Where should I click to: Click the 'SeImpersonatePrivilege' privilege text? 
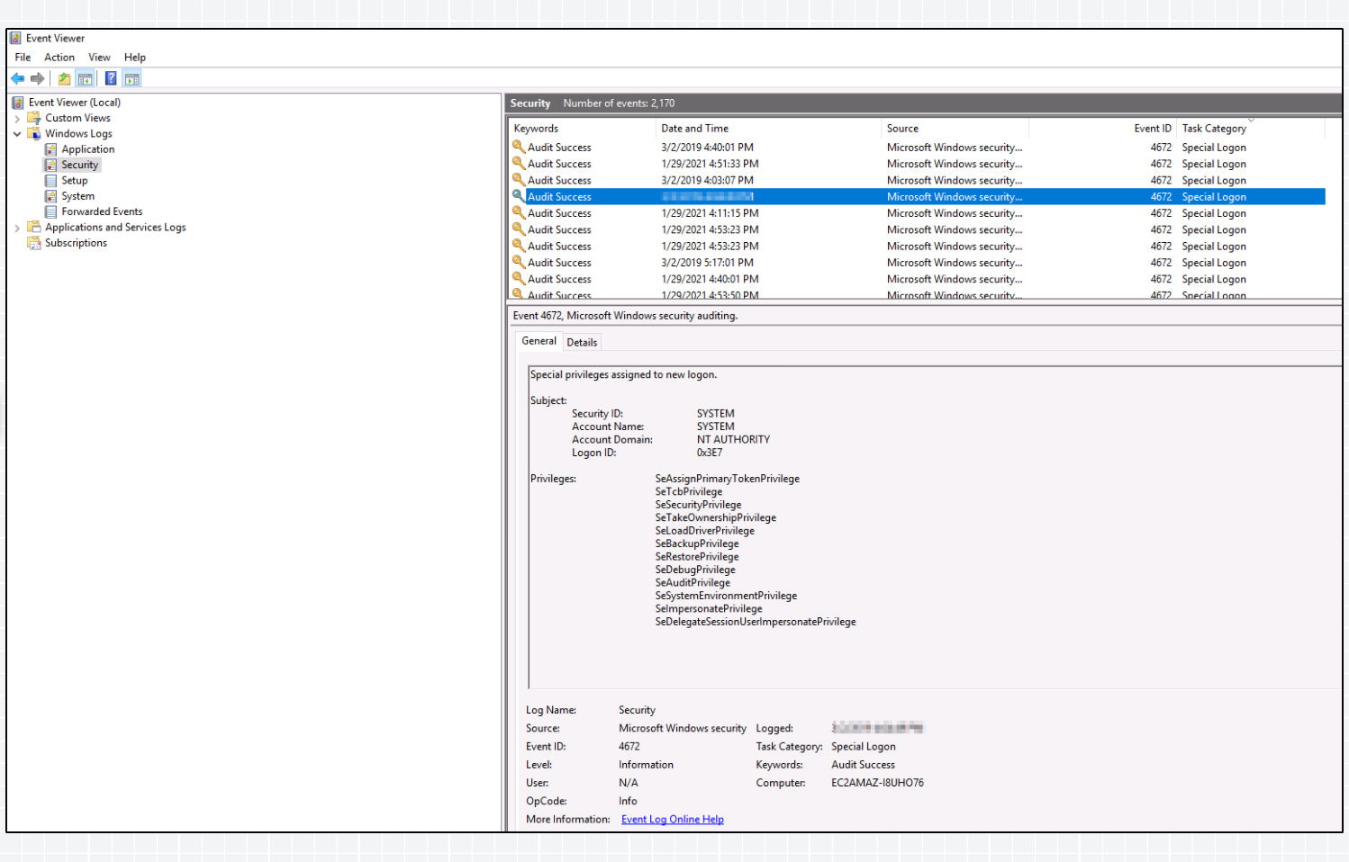709,609
